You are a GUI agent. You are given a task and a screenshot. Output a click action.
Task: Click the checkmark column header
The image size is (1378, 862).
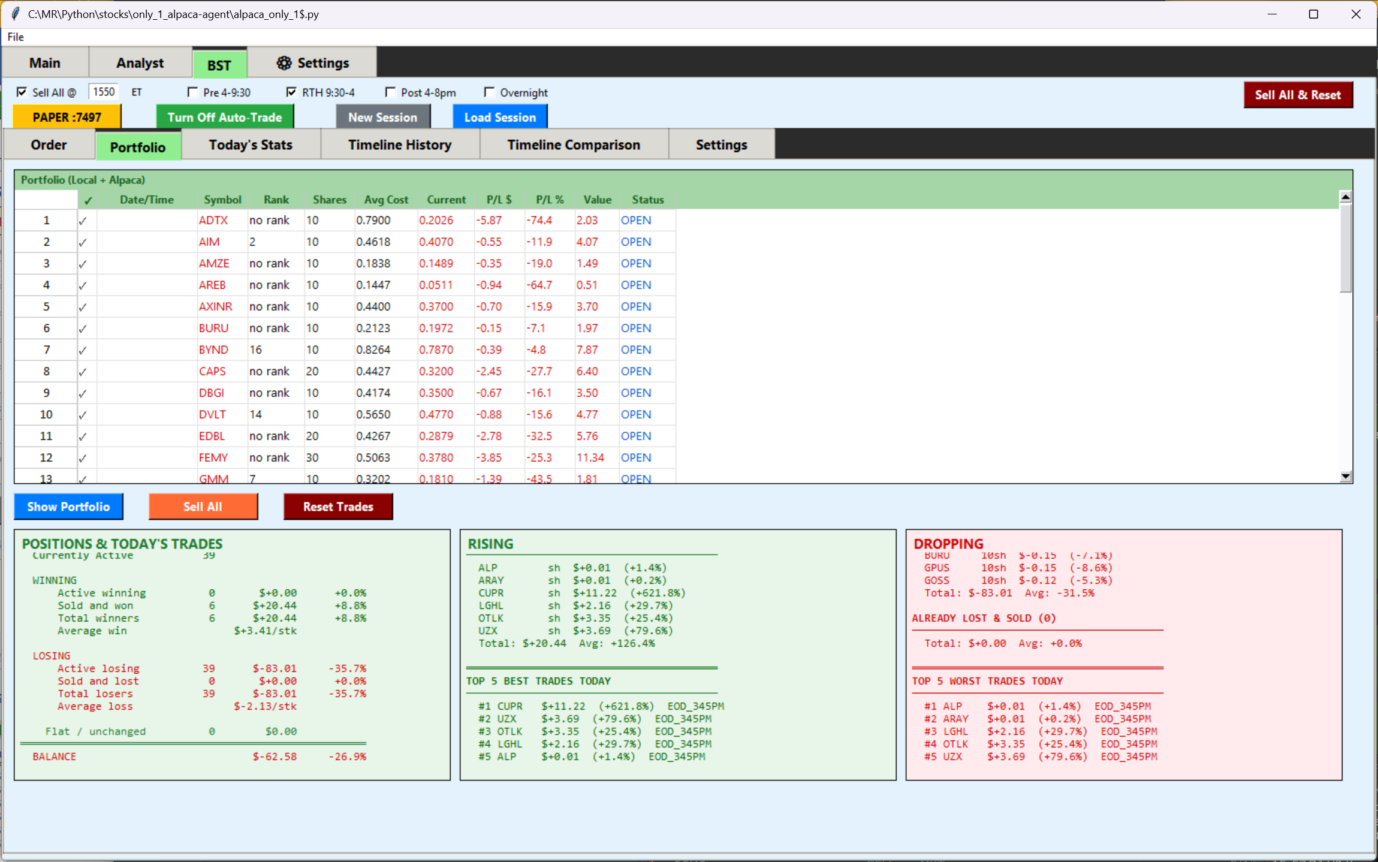(88, 200)
